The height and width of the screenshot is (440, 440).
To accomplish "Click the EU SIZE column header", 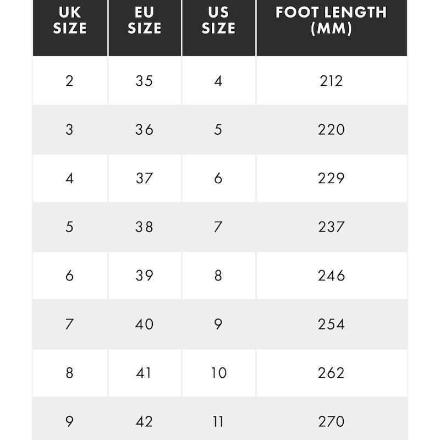I will pyautogui.click(x=145, y=28).
